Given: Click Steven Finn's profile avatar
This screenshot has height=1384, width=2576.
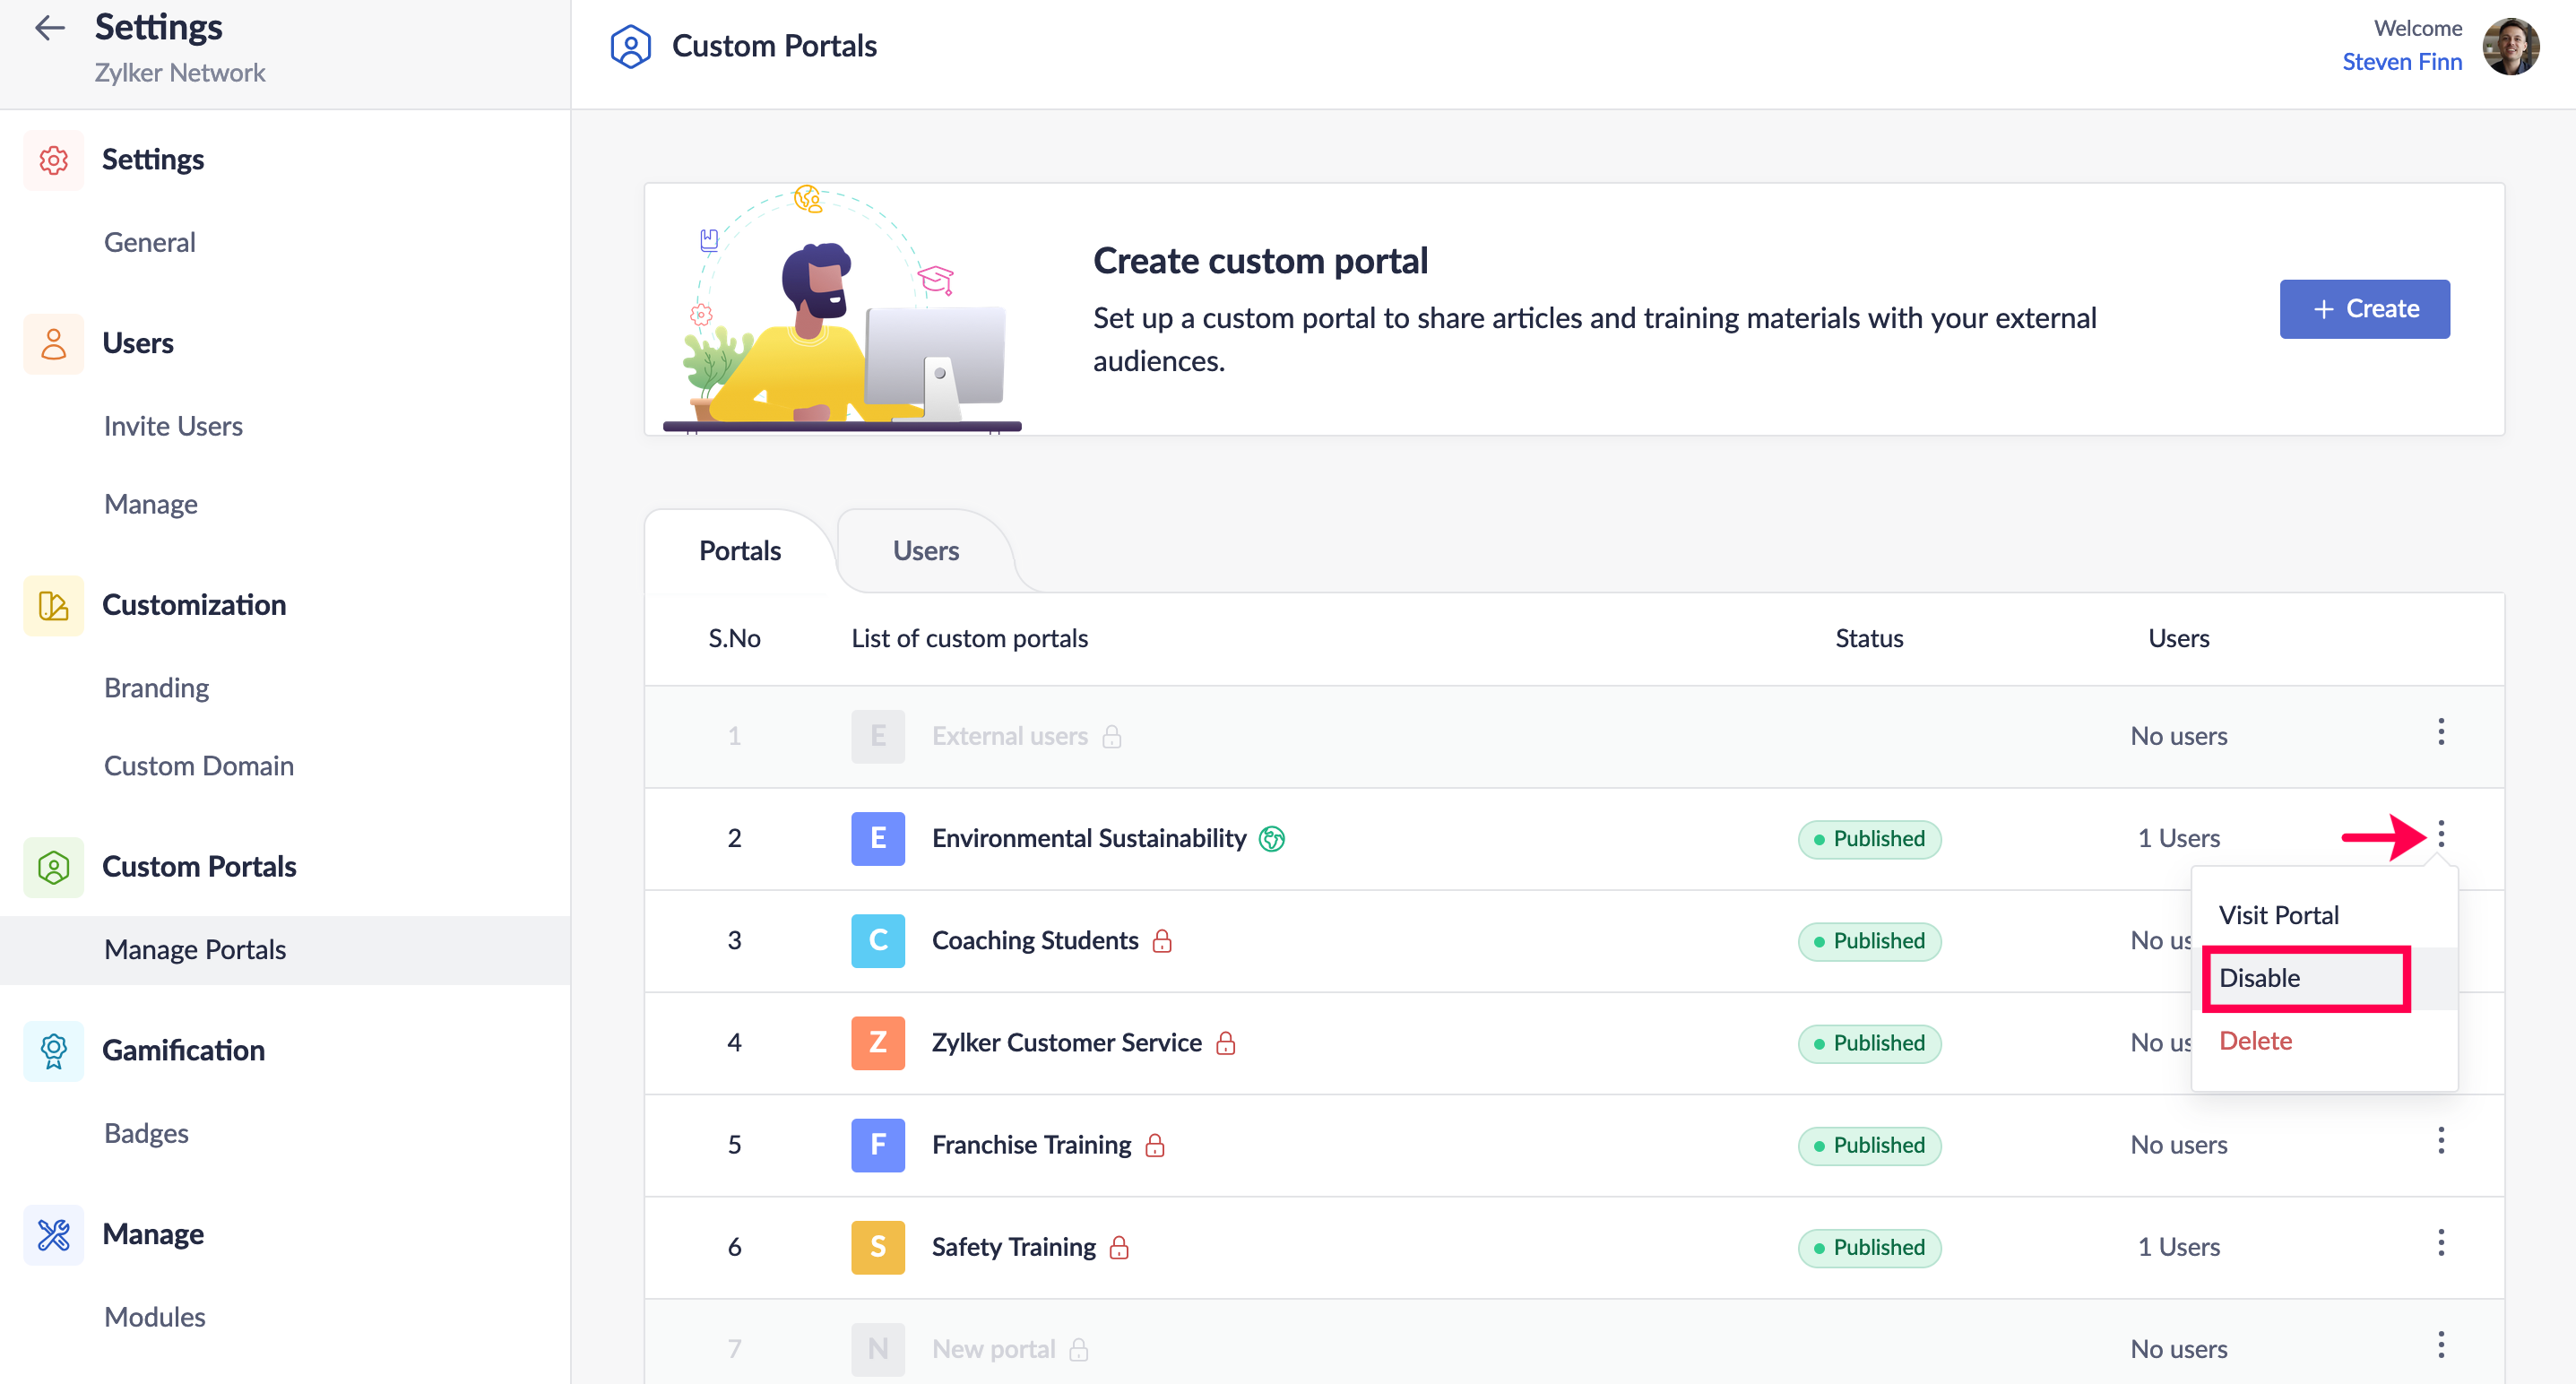Looking at the screenshot, I should point(2510,46).
